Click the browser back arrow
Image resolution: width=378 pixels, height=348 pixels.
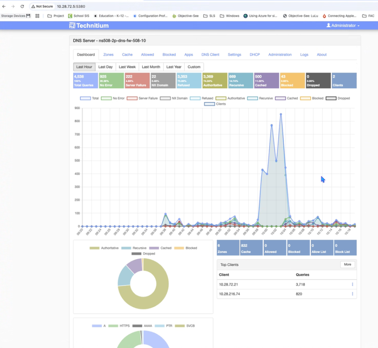coord(4,6)
